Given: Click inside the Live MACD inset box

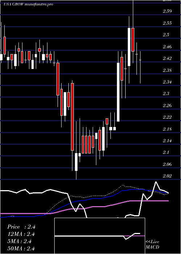Looking at the screenshot, I should tap(100, 236).
